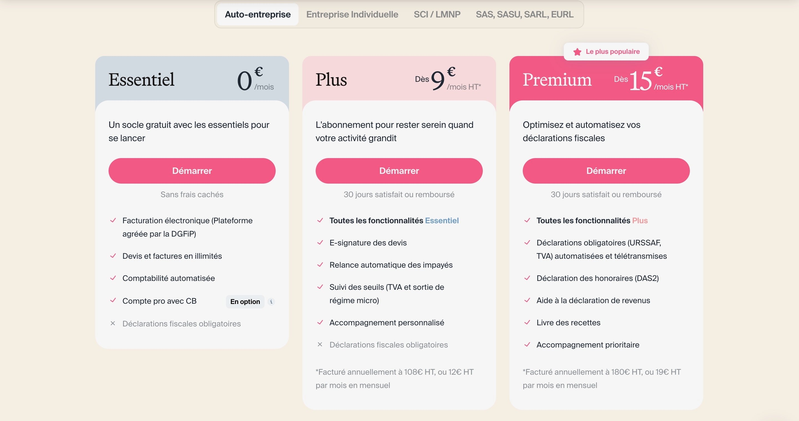Image resolution: width=799 pixels, height=421 pixels.
Task: Select the Auto-entreprise tab
Action: [257, 14]
